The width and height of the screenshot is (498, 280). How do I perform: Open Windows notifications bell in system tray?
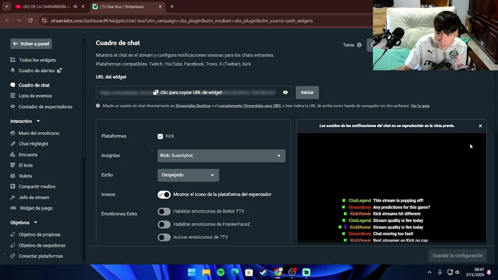pos(489,272)
